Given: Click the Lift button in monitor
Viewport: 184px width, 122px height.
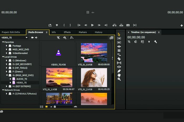Looking at the screenshot, I should [114, 25].
